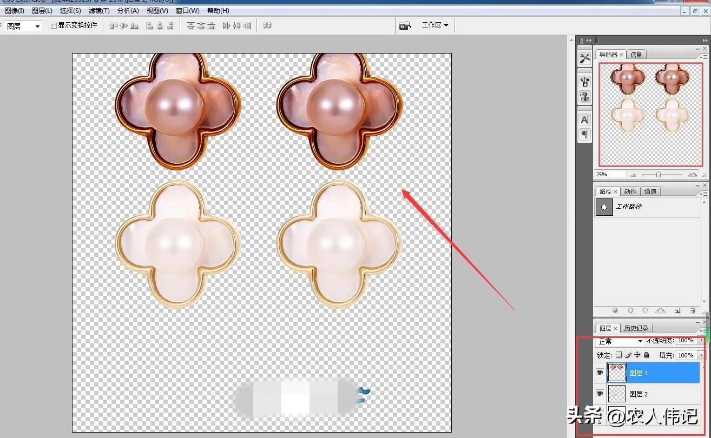Distribute left edges of layers
This screenshot has width=711, height=438.
point(227,25)
